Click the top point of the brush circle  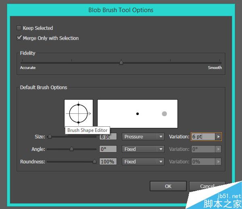pyautogui.click(x=78, y=104)
